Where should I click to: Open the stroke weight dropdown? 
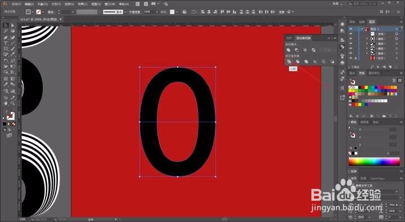point(73,12)
